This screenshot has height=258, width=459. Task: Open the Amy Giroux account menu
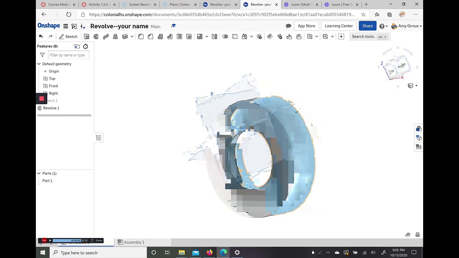[x=406, y=26]
